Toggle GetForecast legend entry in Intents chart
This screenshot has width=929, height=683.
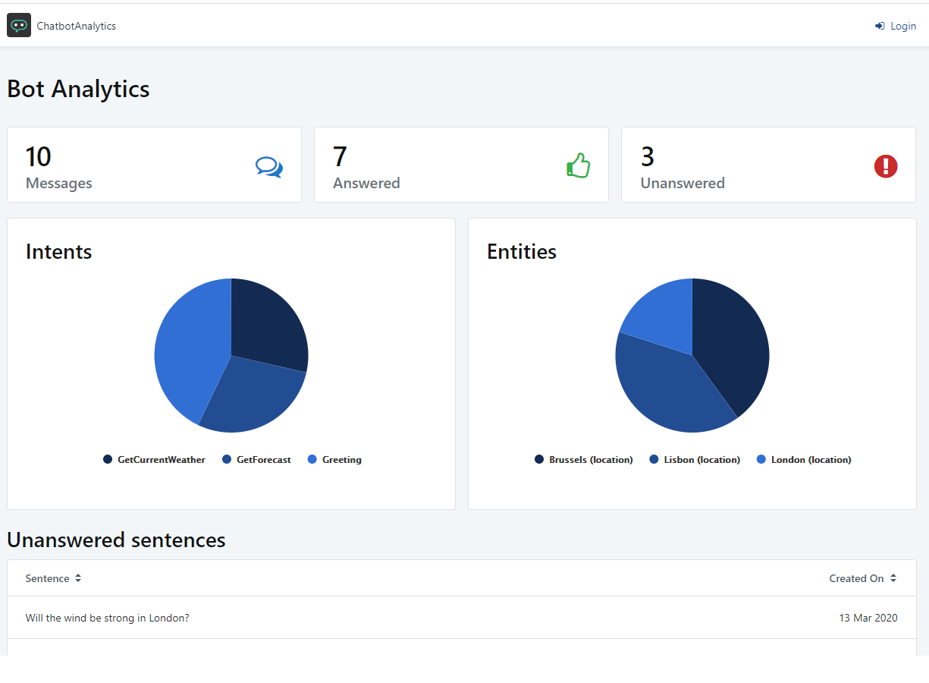pyautogui.click(x=257, y=459)
